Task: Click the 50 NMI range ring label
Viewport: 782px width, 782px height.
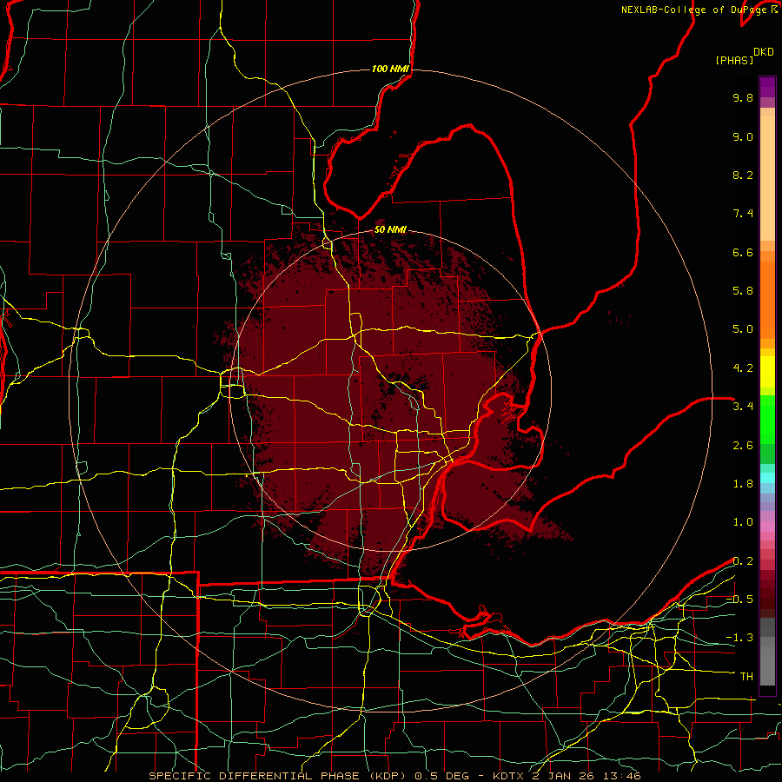Action: click(x=390, y=230)
